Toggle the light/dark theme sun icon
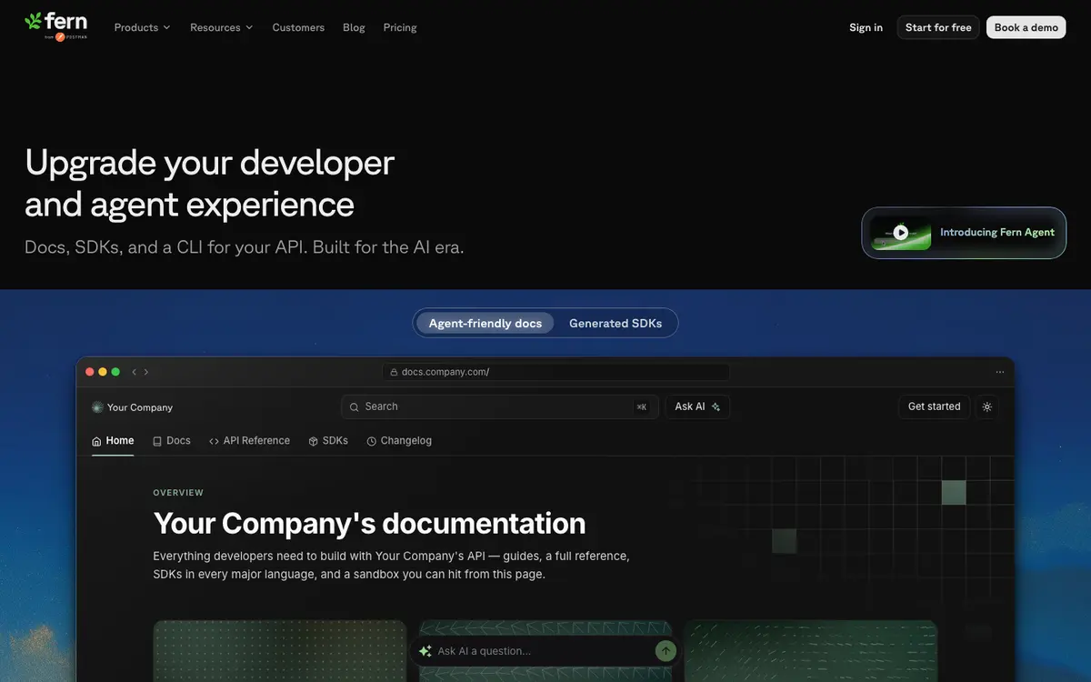This screenshot has width=1091, height=682. (987, 406)
